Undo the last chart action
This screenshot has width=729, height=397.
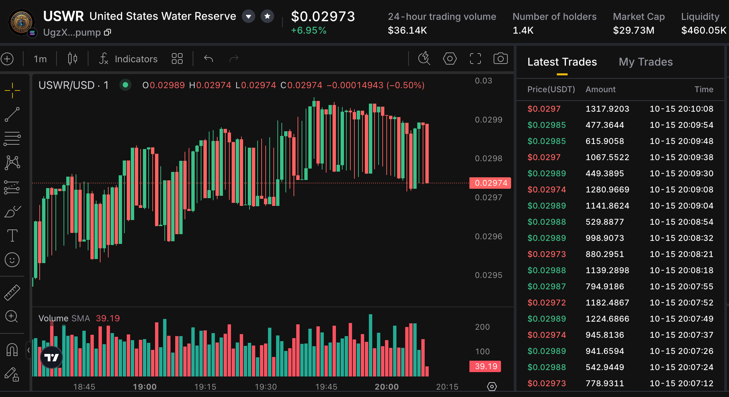point(208,59)
